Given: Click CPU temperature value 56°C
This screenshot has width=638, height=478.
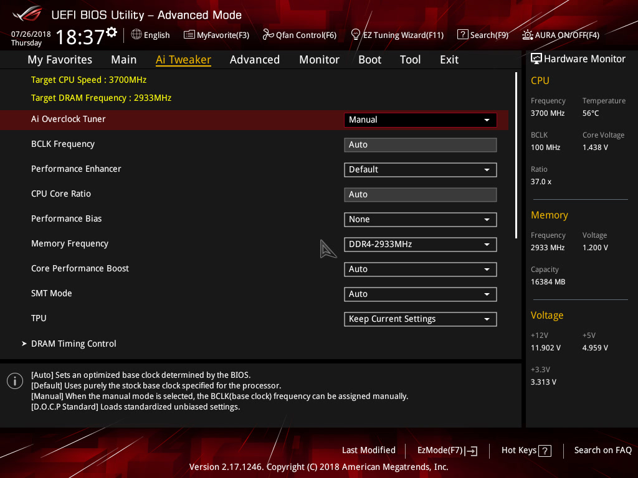Looking at the screenshot, I should pos(591,113).
